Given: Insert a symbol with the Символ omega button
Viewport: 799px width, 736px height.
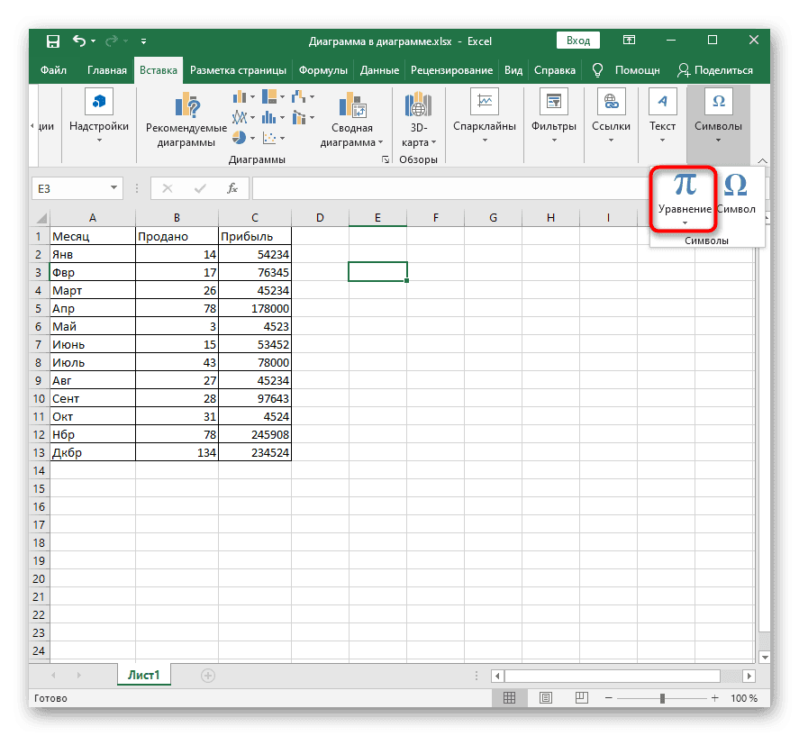Looking at the screenshot, I should [x=735, y=186].
